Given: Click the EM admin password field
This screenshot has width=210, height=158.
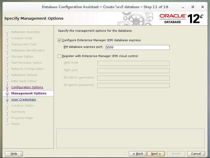Looking at the screenshot, I should coord(133,85).
